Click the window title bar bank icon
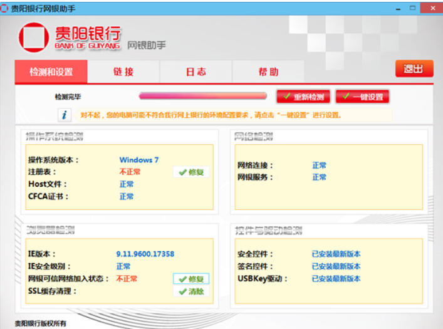Viewport: 443px width, 329px height. (4, 9)
